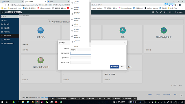Screen dimensions: 185x104
Task: Click the sales order type settings card icon
Action: tap(164, 30)
